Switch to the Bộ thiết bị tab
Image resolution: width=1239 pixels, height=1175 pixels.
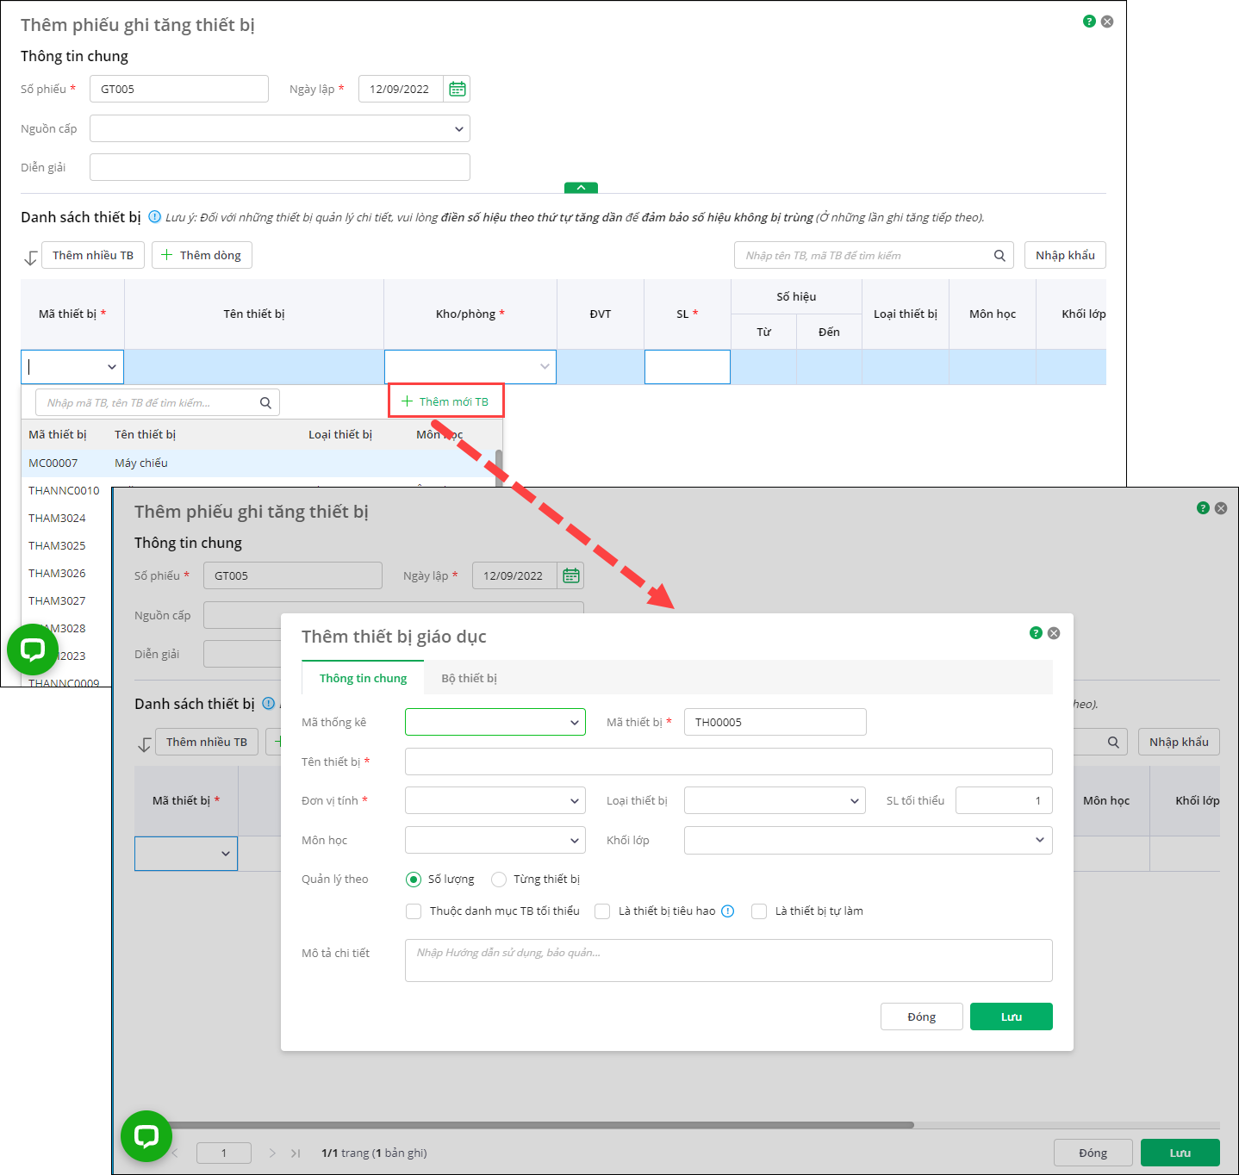(469, 678)
